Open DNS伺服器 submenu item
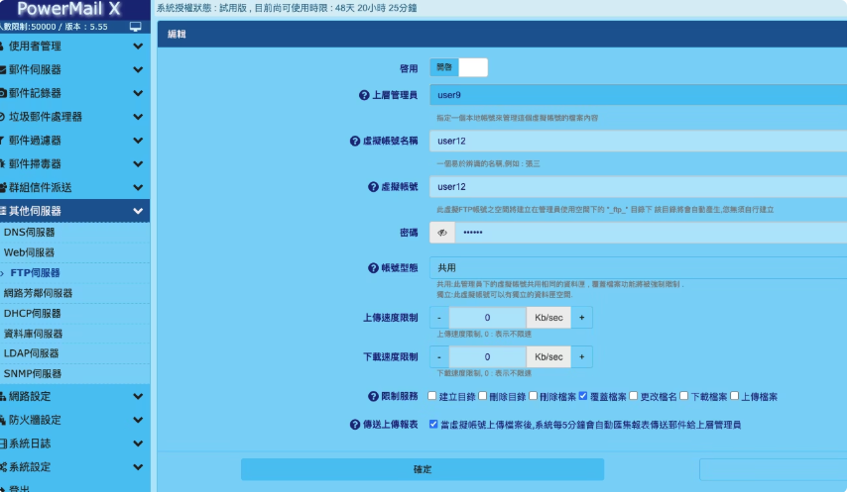Viewport: 850px width, 492px height. pos(74,233)
